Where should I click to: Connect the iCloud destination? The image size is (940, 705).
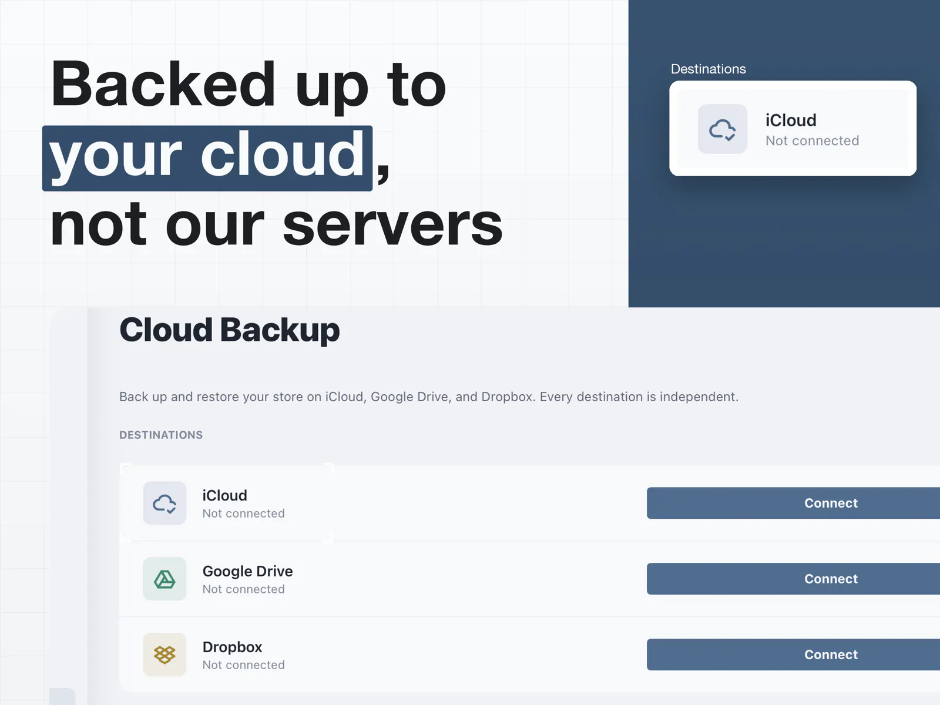[x=793, y=503]
